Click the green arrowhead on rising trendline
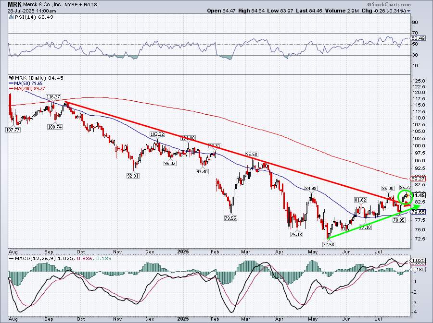The image size is (433, 323). coord(410,207)
